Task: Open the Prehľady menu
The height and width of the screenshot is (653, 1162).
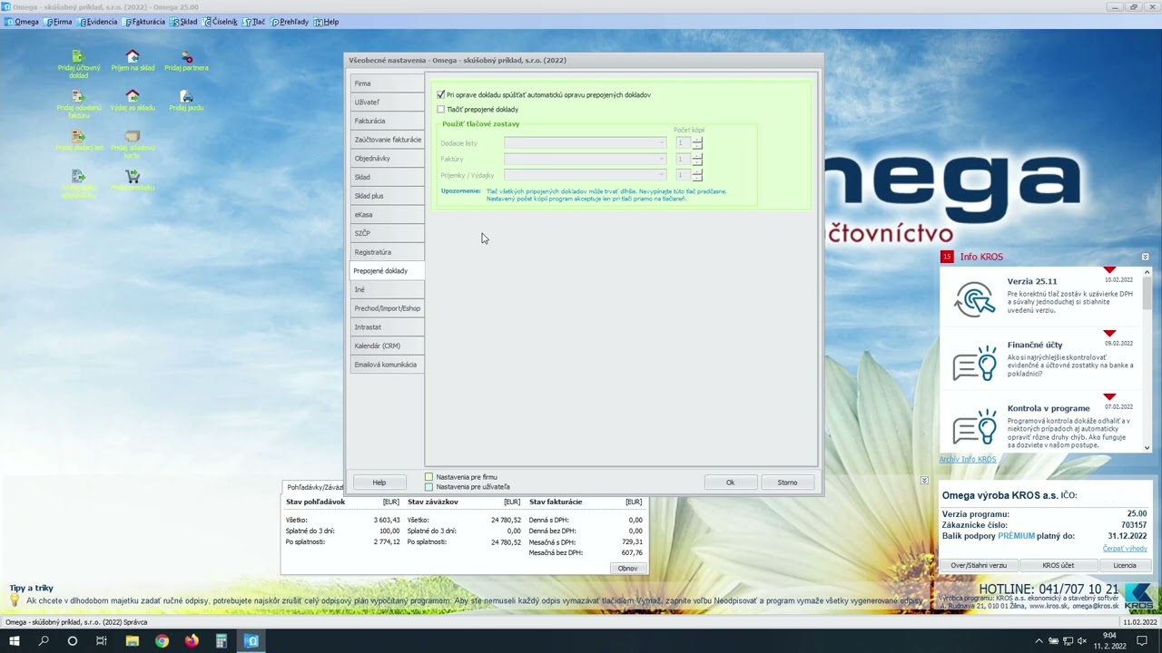Action: pos(290,22)
